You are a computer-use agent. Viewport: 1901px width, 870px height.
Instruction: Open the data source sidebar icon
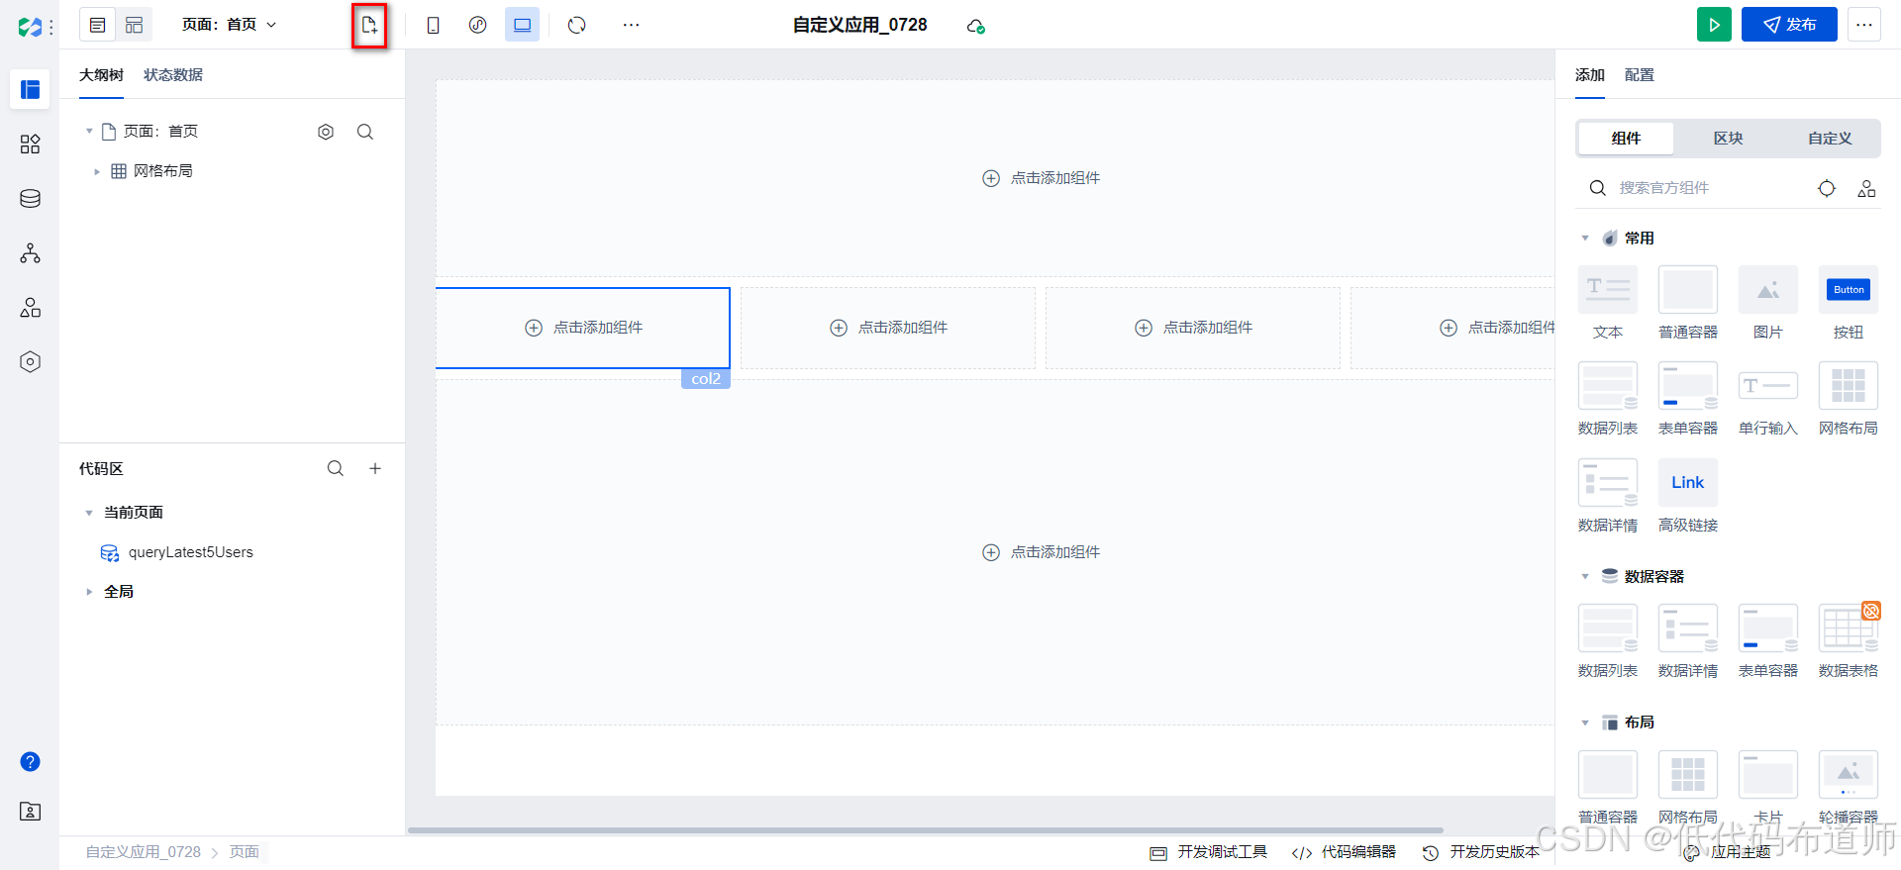pyautogui.click(x=30, y=199)
